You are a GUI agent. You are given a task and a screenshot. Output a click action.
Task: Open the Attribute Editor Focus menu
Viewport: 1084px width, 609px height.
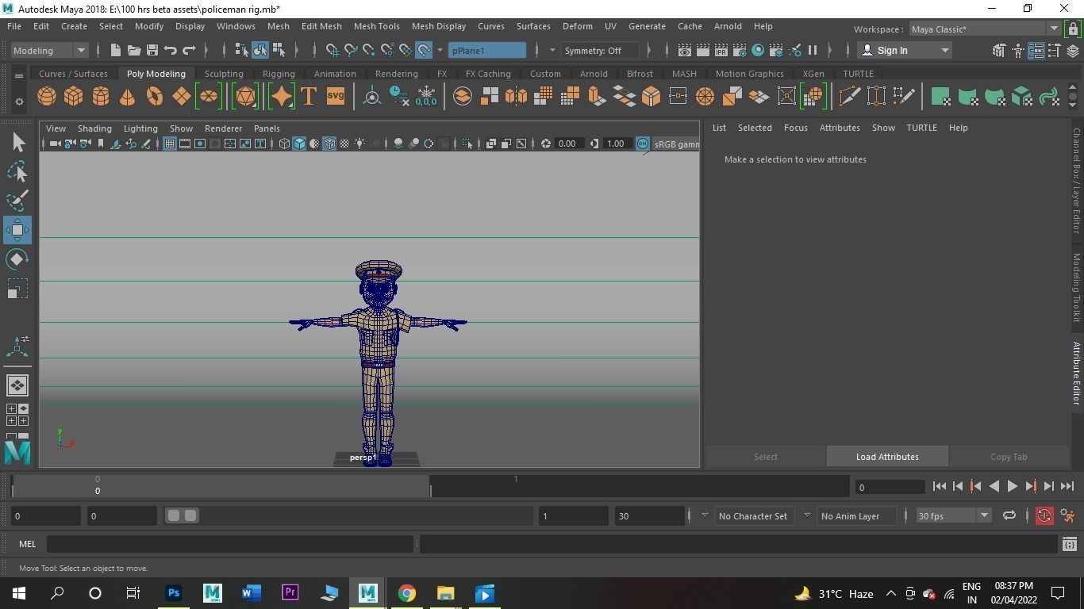pos(795,128)
